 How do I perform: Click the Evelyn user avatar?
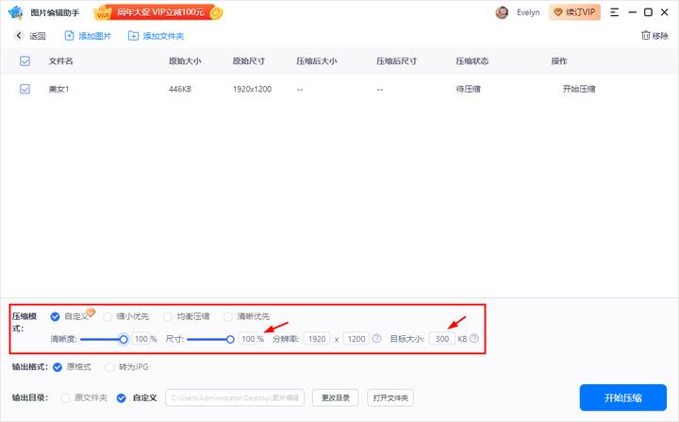point(502,12)
